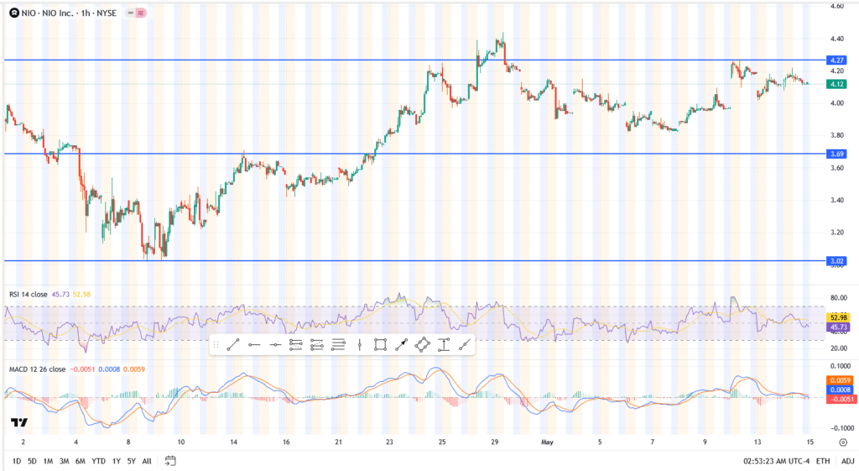Set chart range to 3M
This screenshot has height=471, width=859.
64,461
